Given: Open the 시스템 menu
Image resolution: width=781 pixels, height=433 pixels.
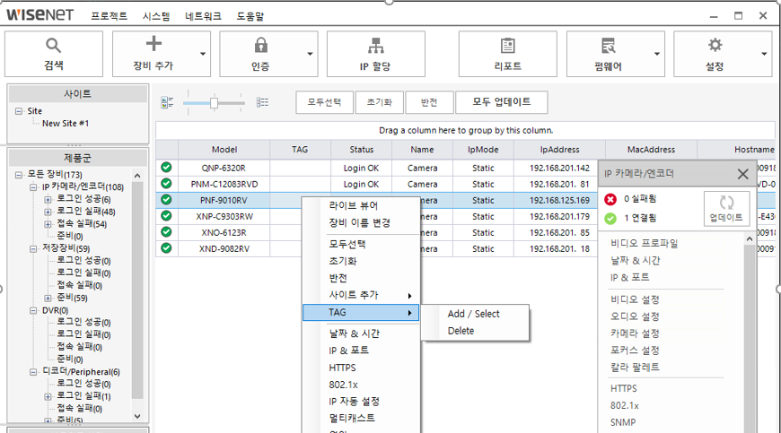Looking at the screenshot, I should (x=156, y=16).
